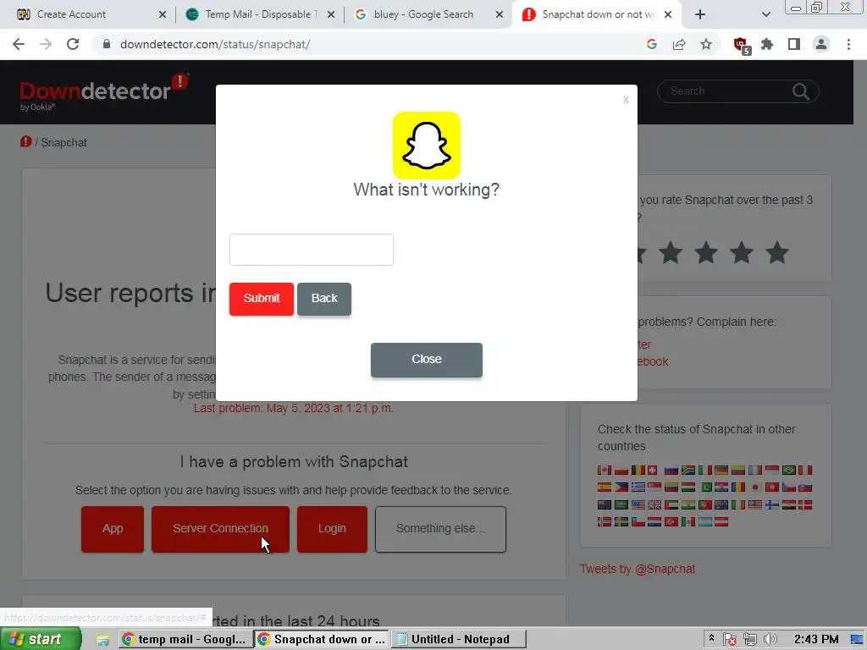867x650 pixels.
Task: Open the uBlock shield extension icon
Action: [x=741, y=46]
